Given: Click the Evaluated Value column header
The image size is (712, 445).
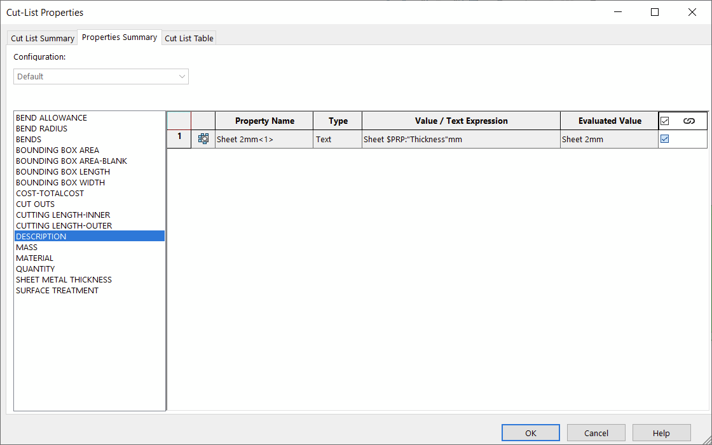Looking at the screenshot, I should (610, 121).
